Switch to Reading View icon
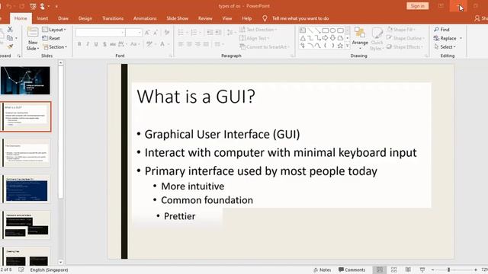The width and height of the screenshot is (488, 274). click(x=408, y=269)
